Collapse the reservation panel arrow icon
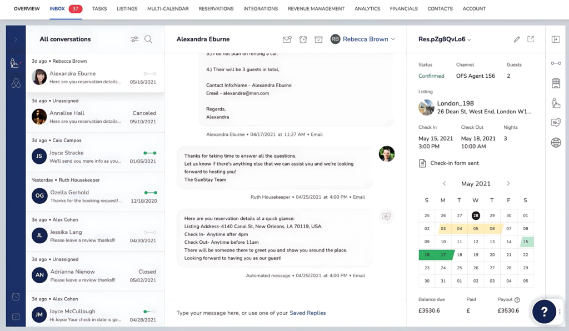 point(556,39)
